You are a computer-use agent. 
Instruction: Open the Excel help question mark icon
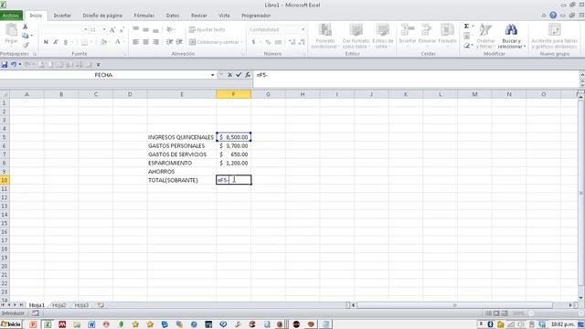(553, 16)
